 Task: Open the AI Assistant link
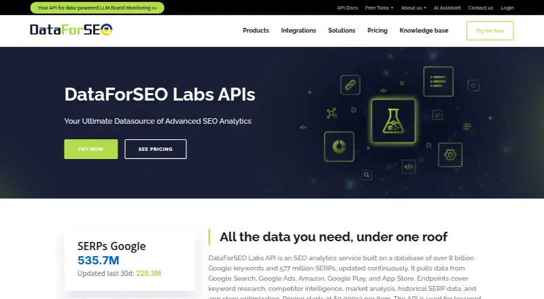point(447,7)
